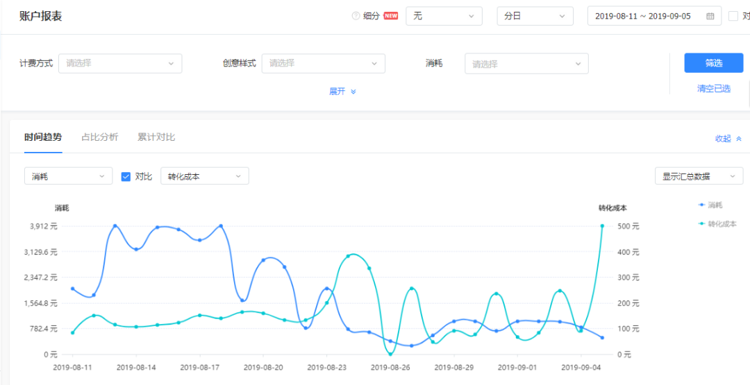Image resolution: width=750 pixels, height=385 pixels.
Task: Open the 创意样式 selection dropdown
Action: 323,63
